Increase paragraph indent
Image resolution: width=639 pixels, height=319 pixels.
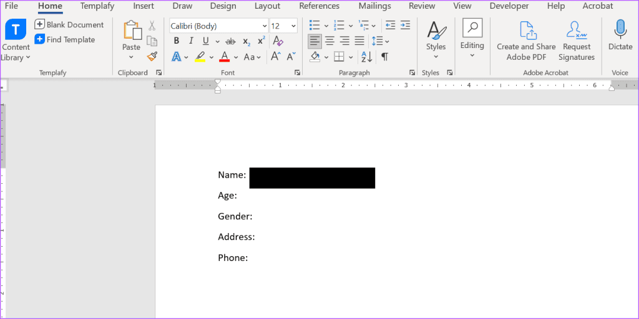tap(405, 26)
